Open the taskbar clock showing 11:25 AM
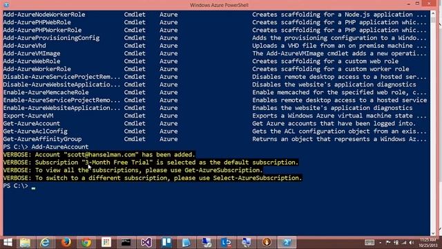 pos(428,243)
